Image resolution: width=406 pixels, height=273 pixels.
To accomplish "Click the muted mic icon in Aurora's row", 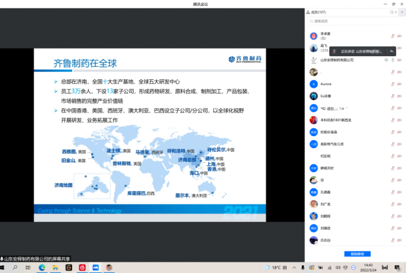I will pos(392,84).
